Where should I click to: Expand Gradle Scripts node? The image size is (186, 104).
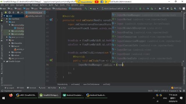pyautogui.click(x=4, y=61)
